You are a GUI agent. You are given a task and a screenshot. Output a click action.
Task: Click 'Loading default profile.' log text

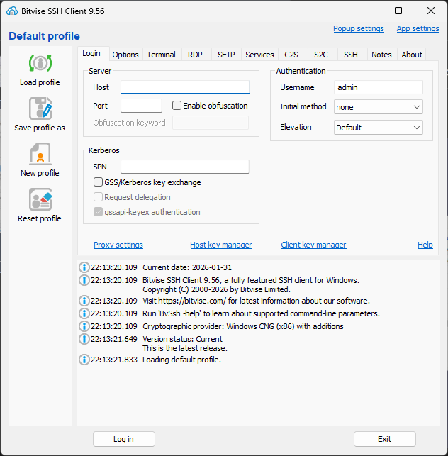tap(181, 360)
